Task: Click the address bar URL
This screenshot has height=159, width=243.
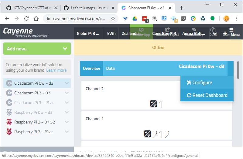Action: pyautogui.click(x=79, y=19)
